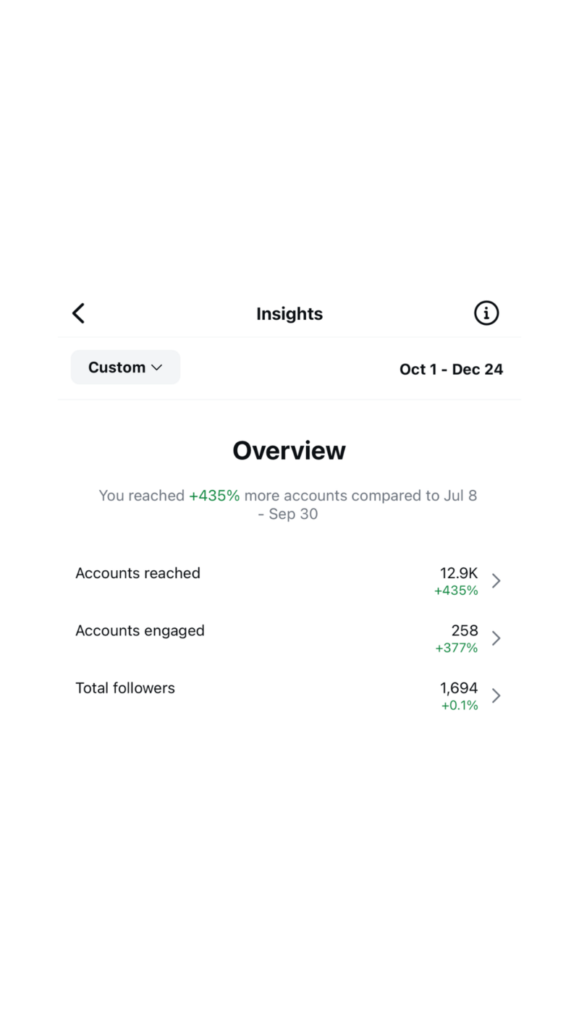Click the 258 engaged accounts value

pos(465,630)
